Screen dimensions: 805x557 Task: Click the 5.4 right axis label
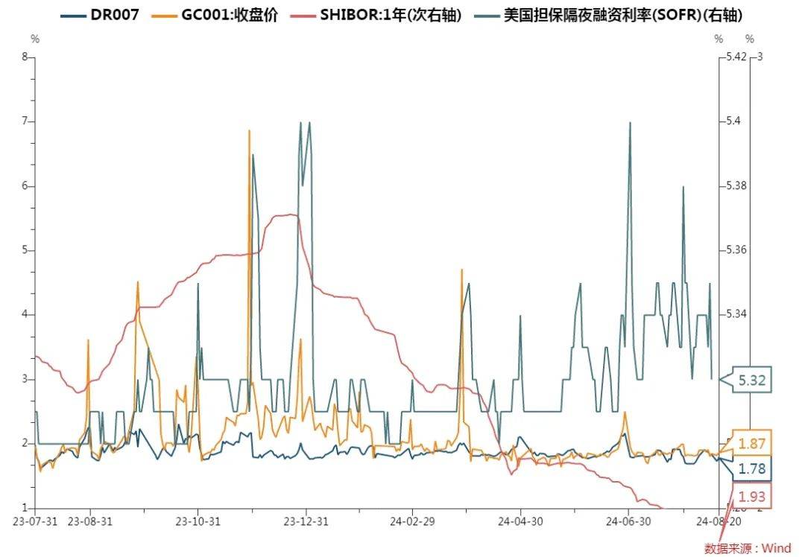[x=733, y=121]
